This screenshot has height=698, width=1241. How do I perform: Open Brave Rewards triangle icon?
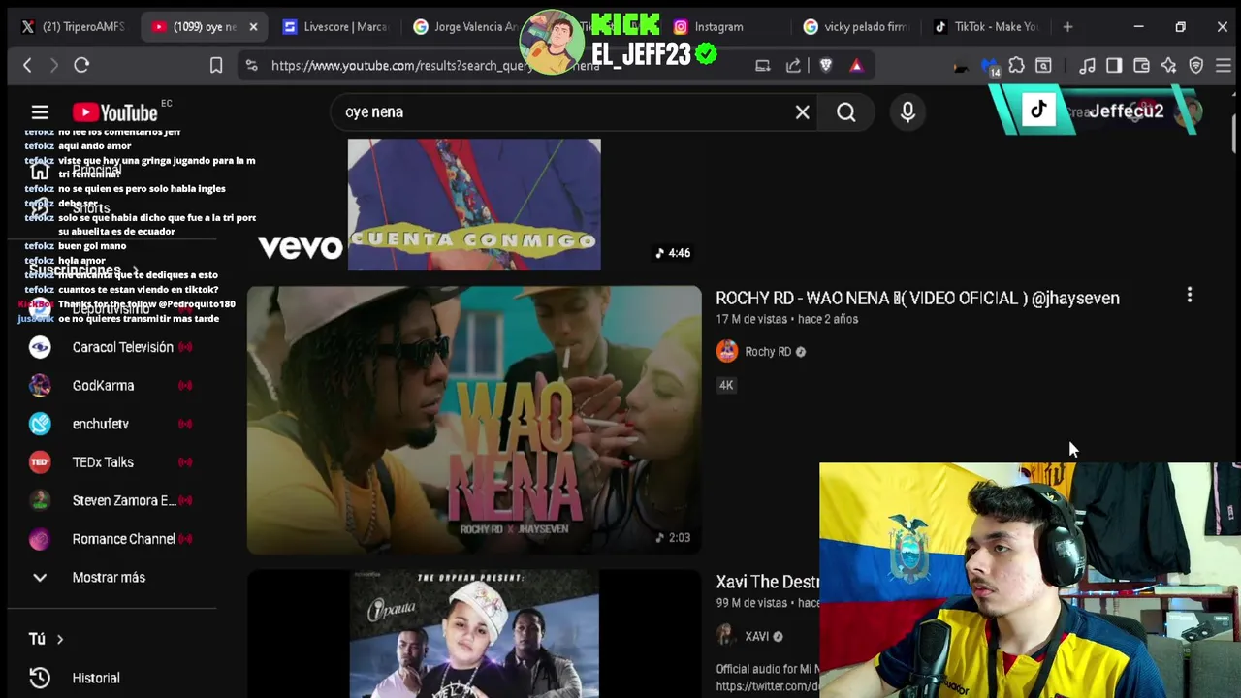point(856,65)
